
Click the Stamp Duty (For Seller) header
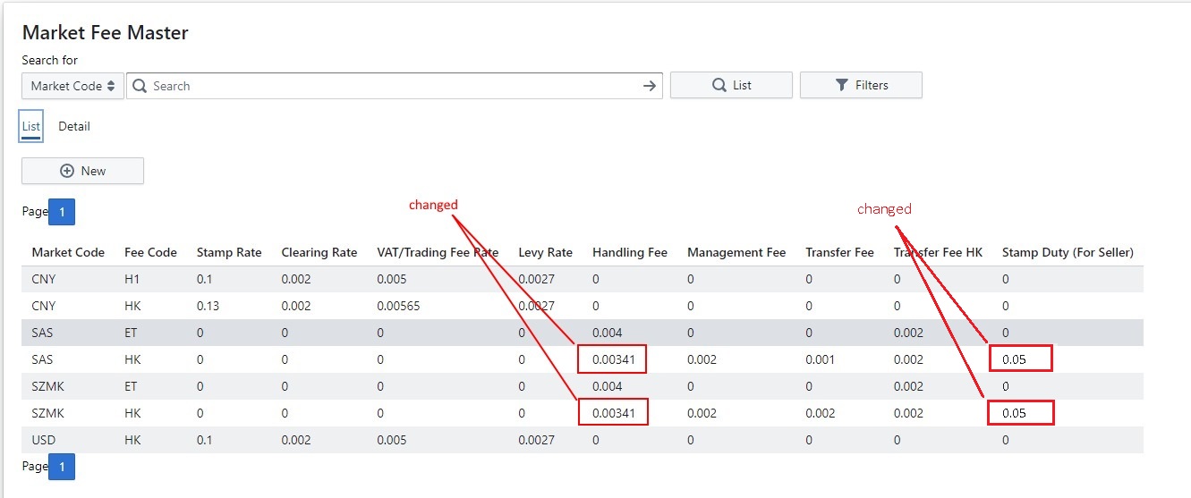click(x=1068, y=252)
